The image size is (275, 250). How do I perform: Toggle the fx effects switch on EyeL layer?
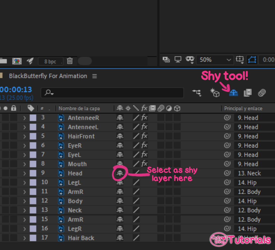coord(144,155)
